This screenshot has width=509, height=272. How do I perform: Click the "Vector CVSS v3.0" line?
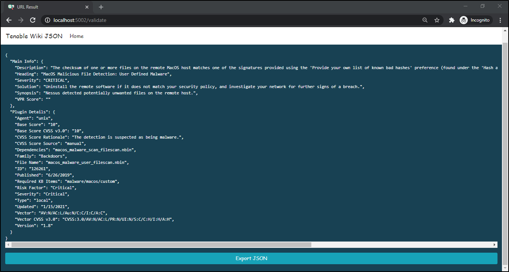94,219
